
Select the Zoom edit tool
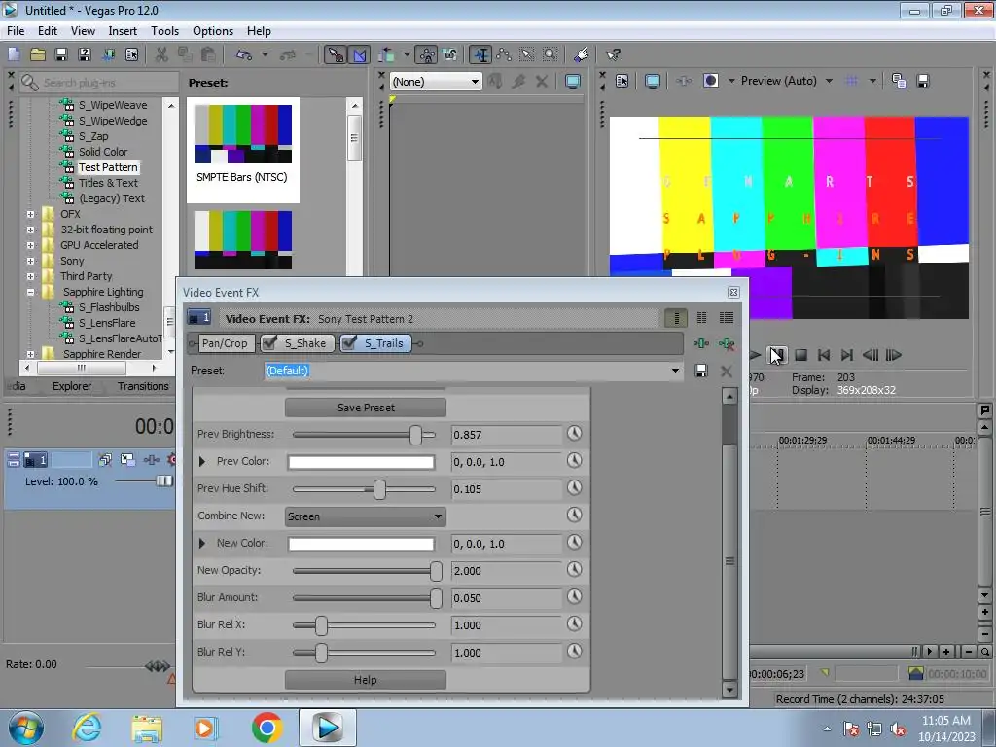coord(551,54)
